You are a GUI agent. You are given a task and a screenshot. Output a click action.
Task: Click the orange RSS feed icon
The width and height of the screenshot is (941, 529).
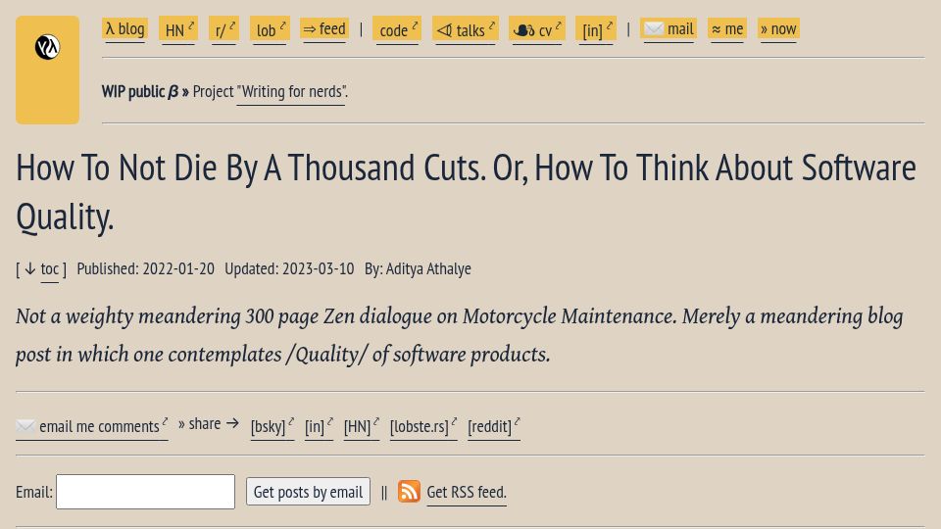point(409,491)
